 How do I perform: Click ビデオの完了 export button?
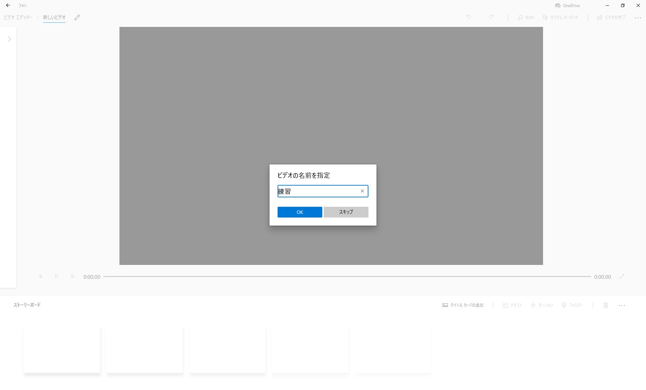click(x=611, y=17)
